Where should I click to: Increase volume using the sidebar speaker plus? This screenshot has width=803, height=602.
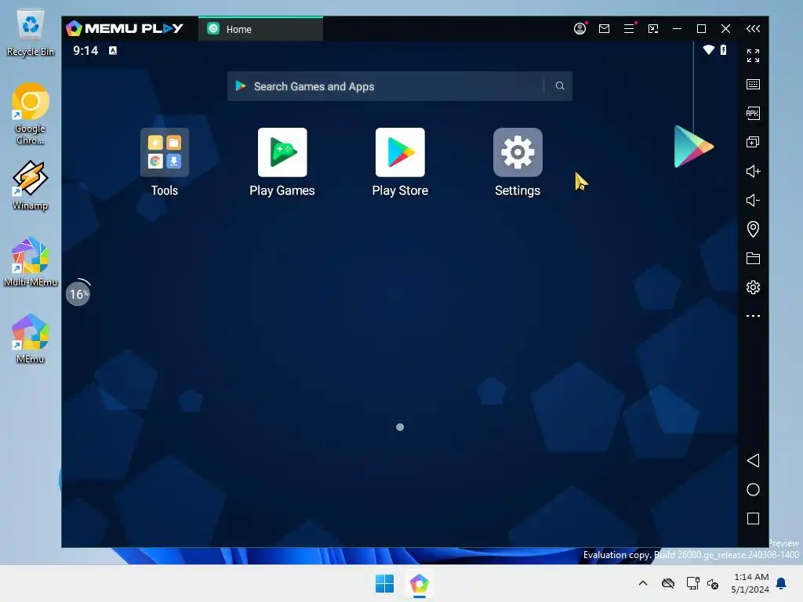click(x=753, y=171)
